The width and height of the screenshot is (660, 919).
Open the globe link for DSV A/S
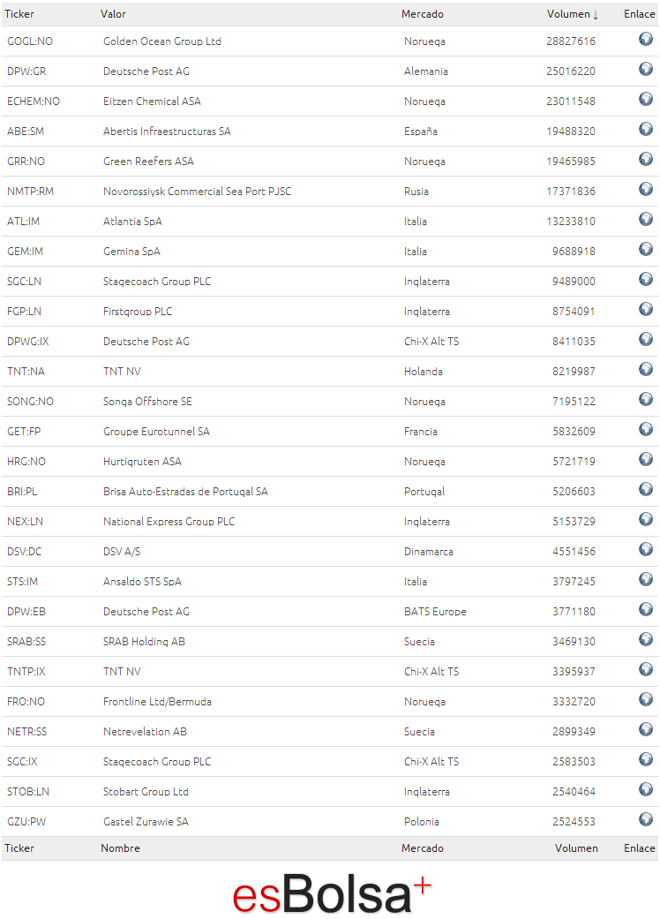pyautogui.click(x=645, y=549)
